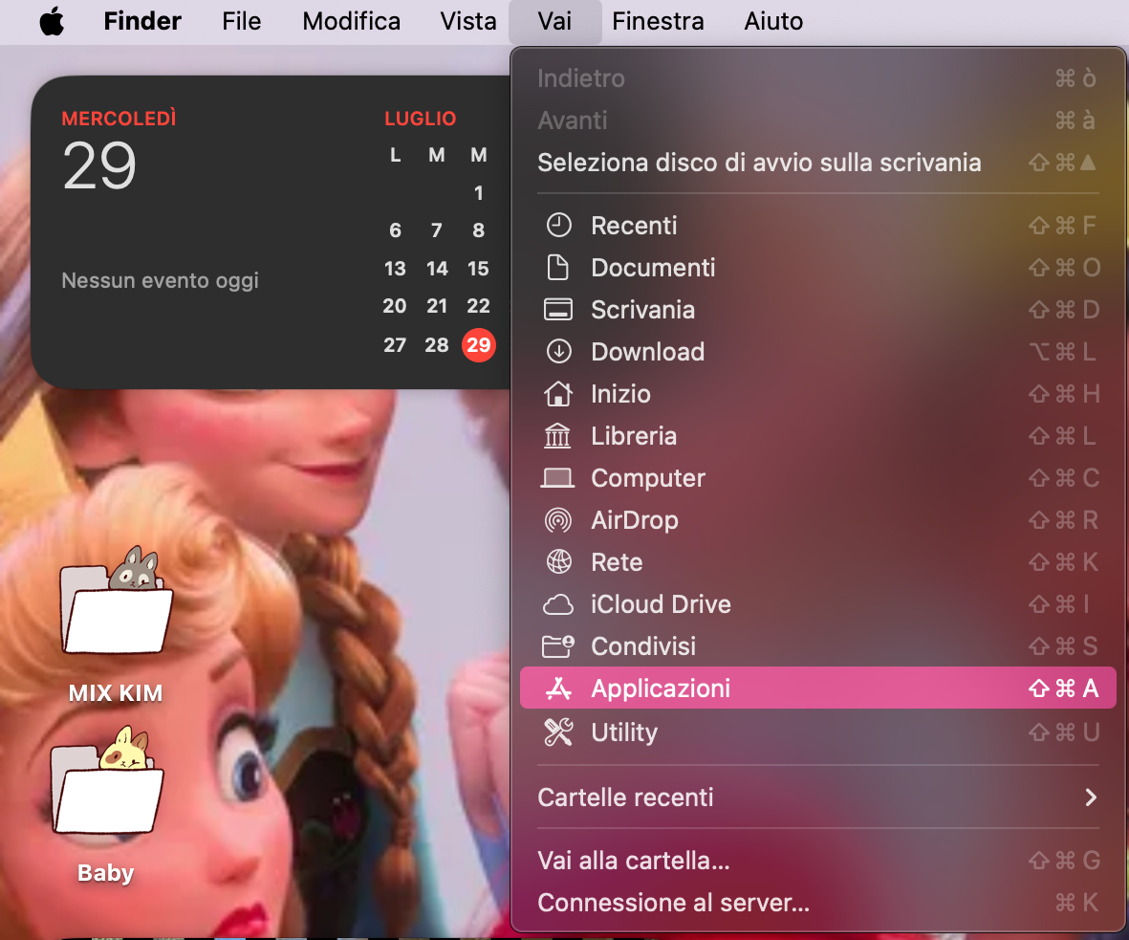Screen dimensions: 1129x940
Task: Select highlighted Applicazioni entry
Action: coord(818,688)
